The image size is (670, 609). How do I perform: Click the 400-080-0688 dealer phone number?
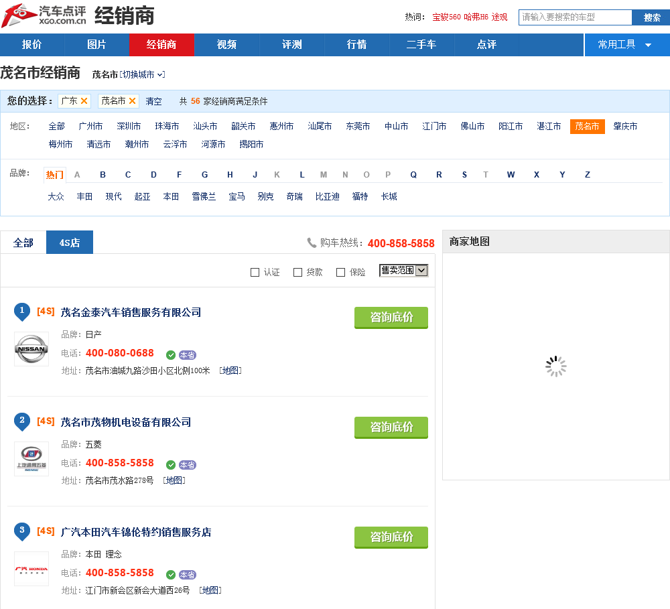click(x=120, y=353)
